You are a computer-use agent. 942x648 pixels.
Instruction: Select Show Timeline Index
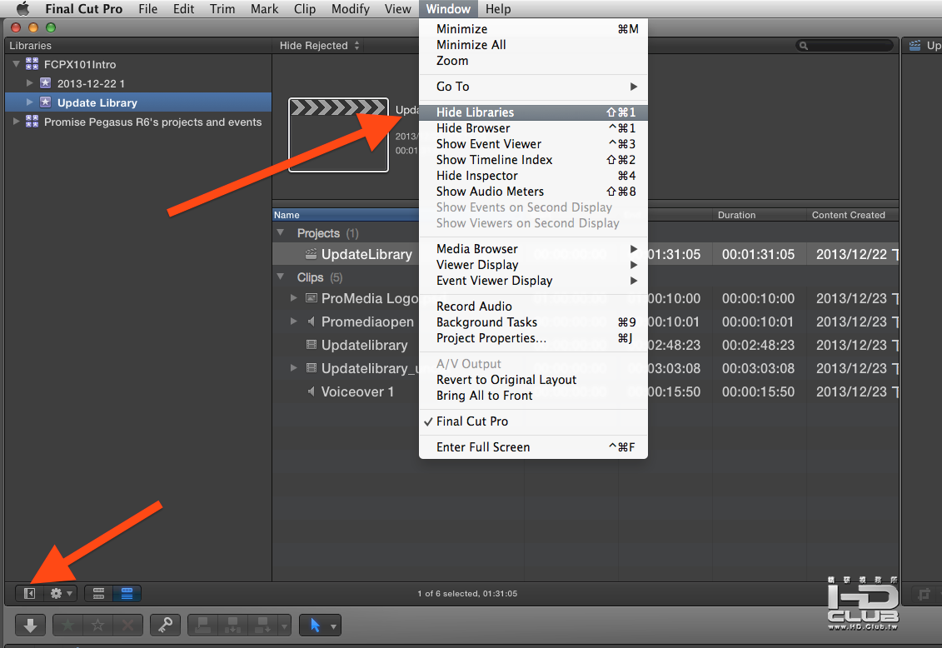pyautogui.click(x=533, y=160)
